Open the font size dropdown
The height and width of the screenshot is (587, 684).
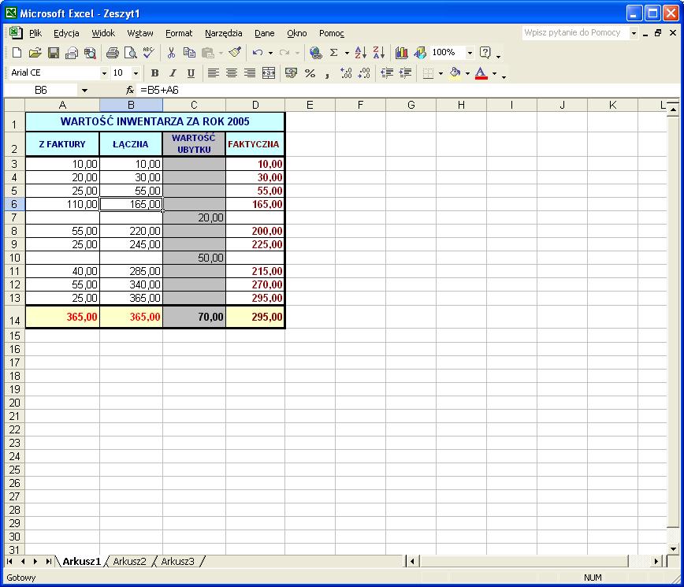coord(136,73)
